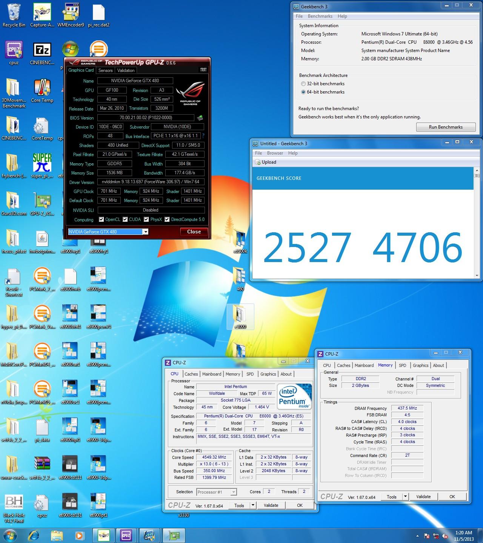Viewport: 483px width, 543px height.
Task: Open the Recycle Bin desktop icon
Action: [x=14, y=15]
